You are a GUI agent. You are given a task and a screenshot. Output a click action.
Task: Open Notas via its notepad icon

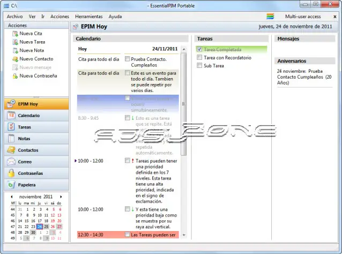[x=11, y=138]
